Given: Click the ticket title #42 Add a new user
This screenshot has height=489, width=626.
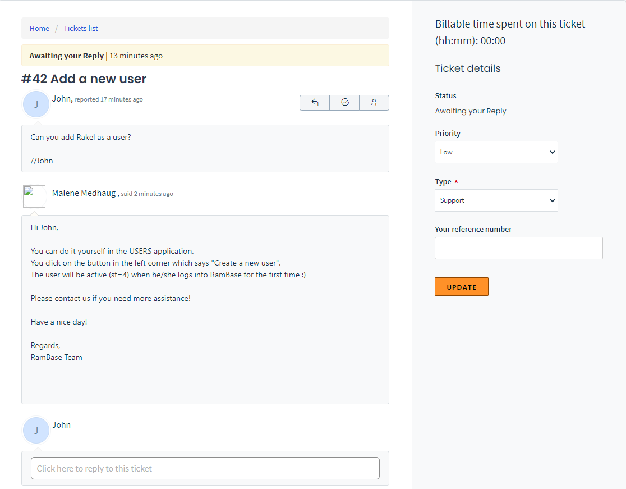Looking at the screenshot, I should (83, 79).
